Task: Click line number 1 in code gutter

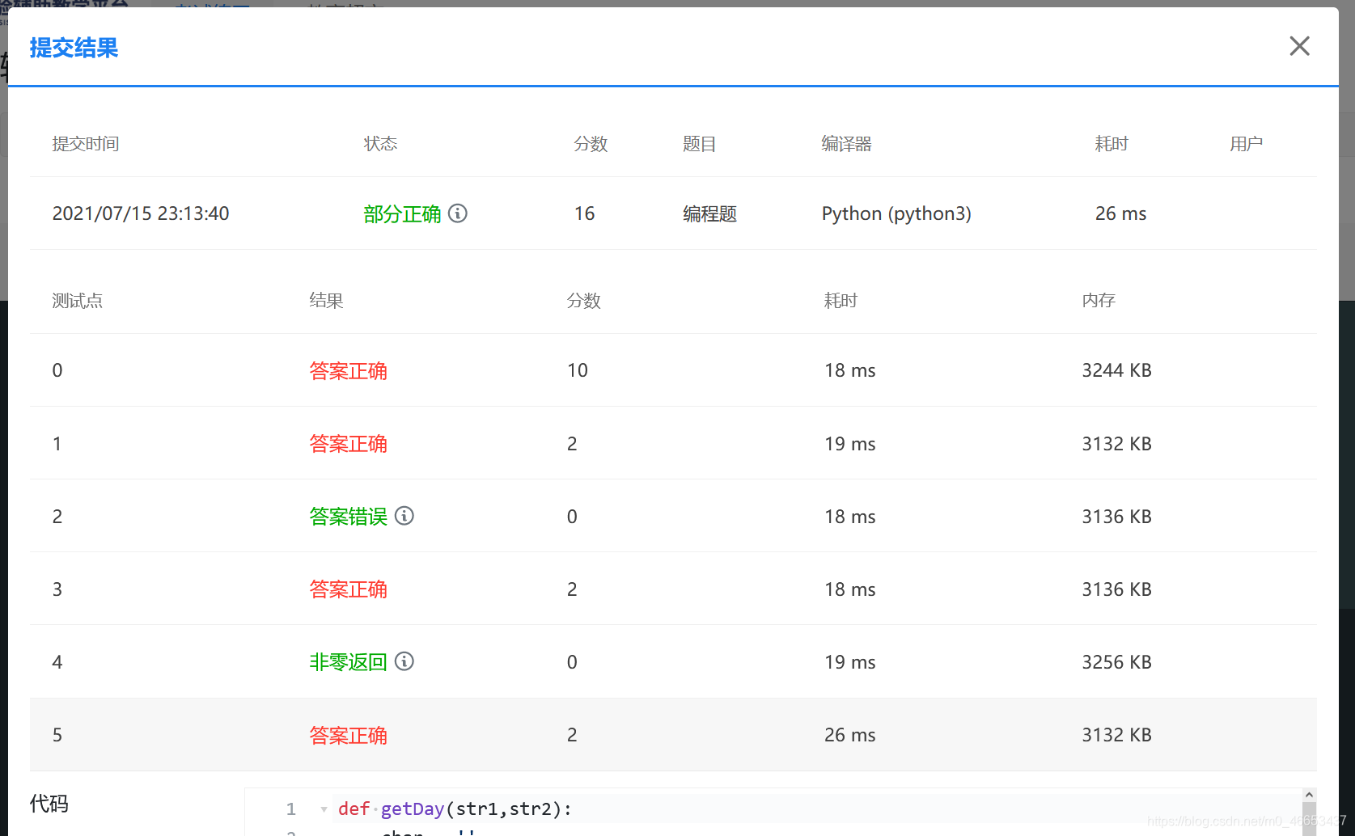Action: pos(291,809)
